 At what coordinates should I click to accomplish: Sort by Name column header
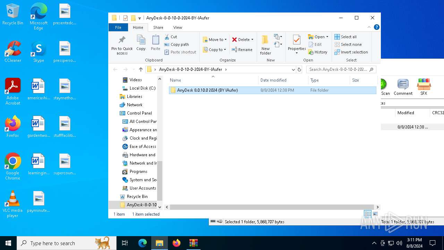(x=213, y=80)
